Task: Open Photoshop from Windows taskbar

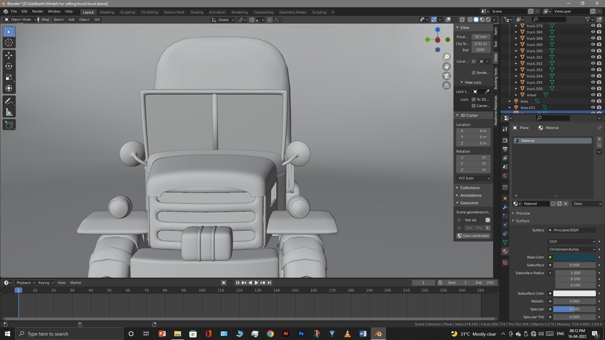Action: (x=301, y=334)
